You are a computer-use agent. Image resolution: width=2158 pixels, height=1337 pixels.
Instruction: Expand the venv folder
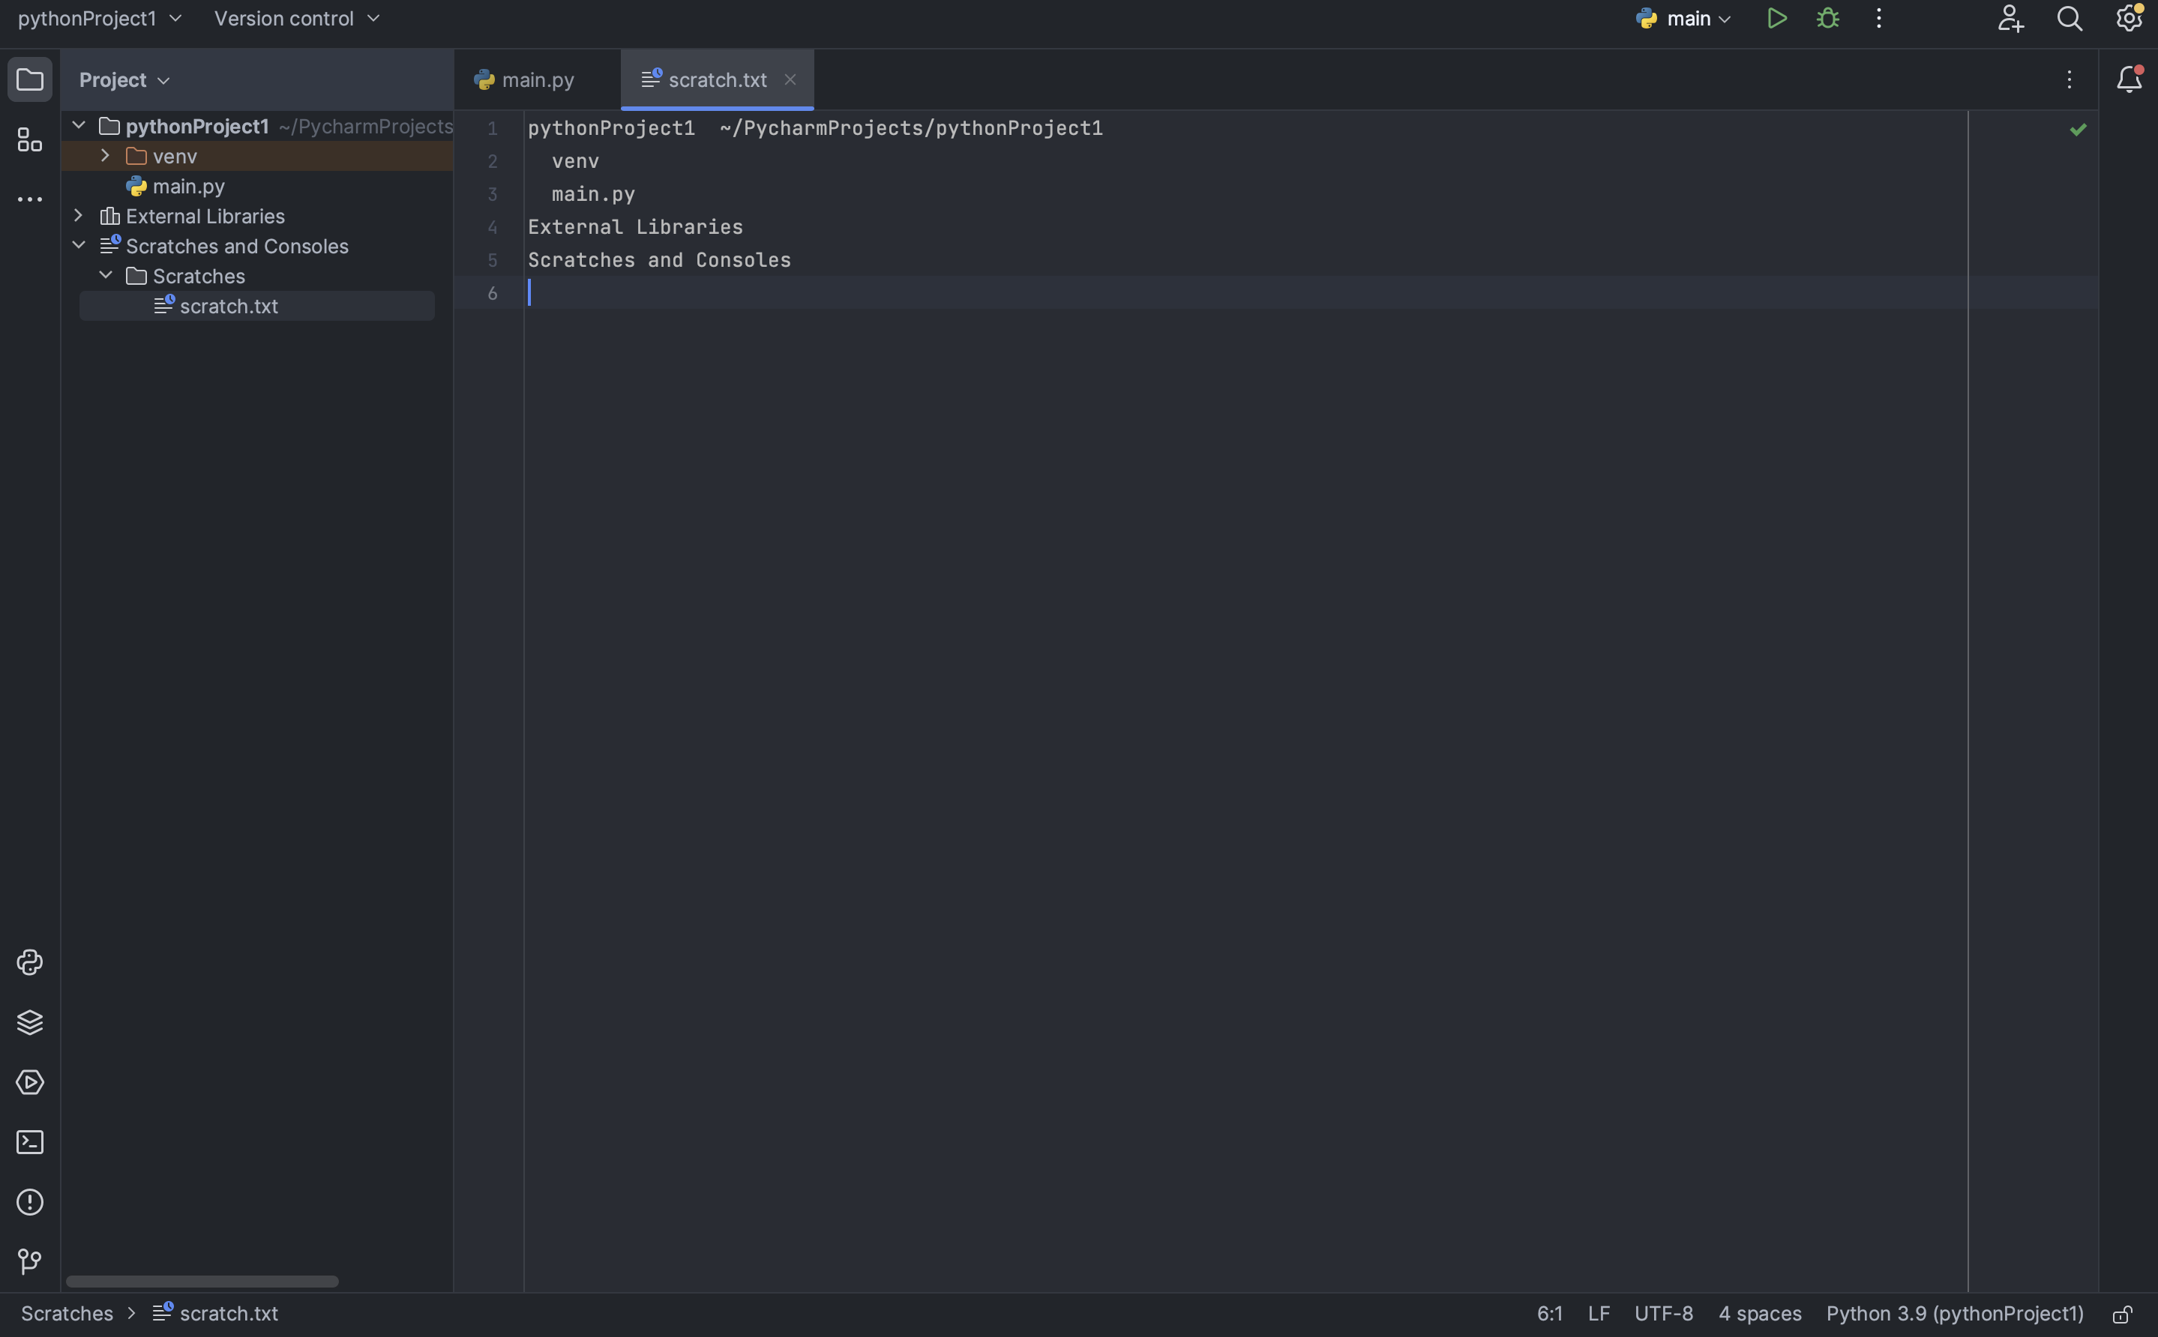pyautogui.click(x=105, y=156)
